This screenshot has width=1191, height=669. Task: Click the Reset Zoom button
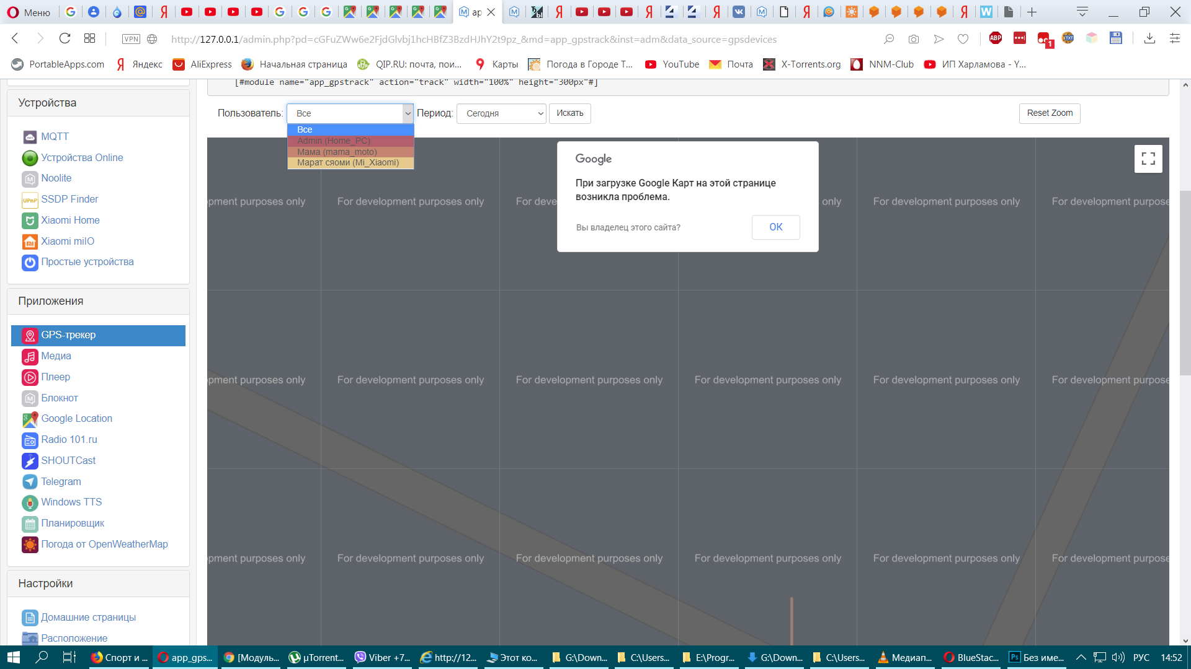click(x=1049, y=113)
